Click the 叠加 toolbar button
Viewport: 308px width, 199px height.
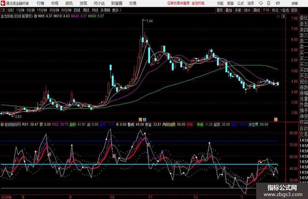[x=229, y=10]
